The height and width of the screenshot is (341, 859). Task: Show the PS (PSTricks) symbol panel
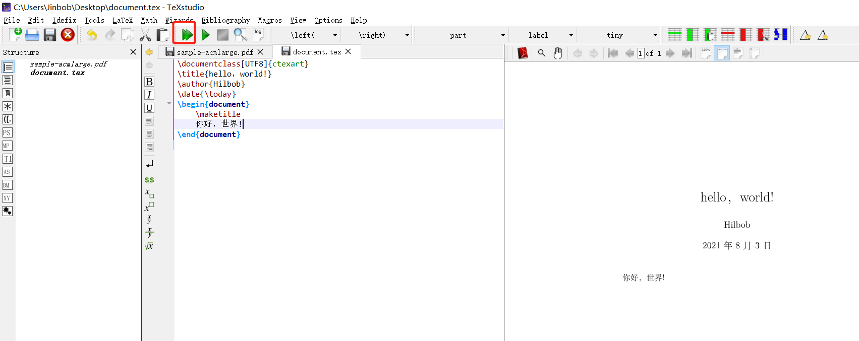pyautogui.click(x=7, y=132)
